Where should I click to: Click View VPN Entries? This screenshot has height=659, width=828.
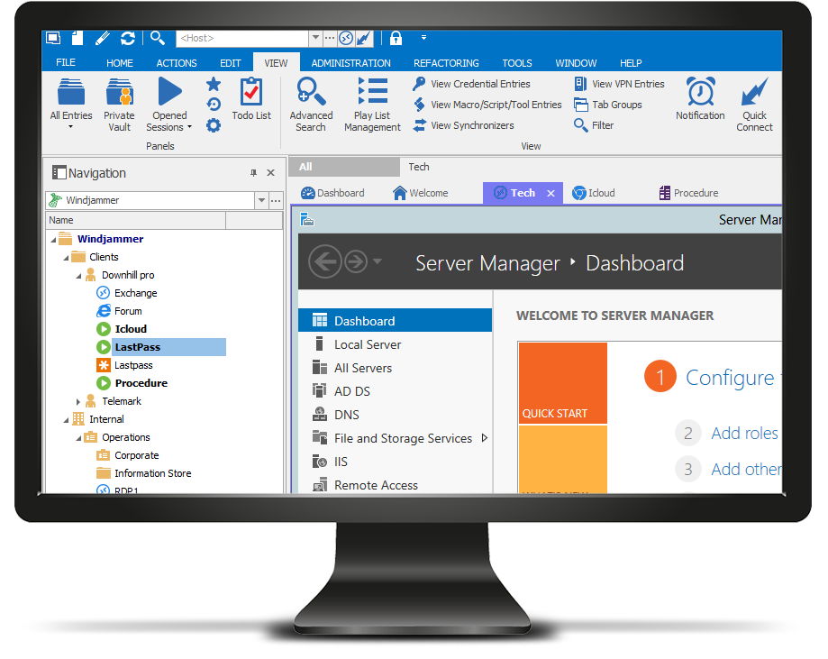click(x=619, y=84)
